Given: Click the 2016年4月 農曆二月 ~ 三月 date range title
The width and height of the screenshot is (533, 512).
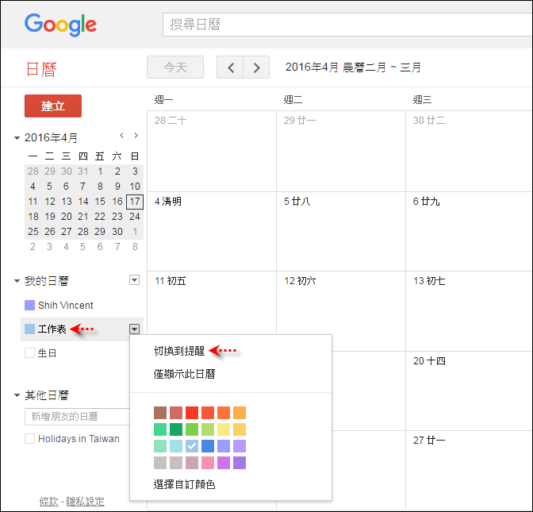Looking at the screenshot, I should point(353,67).
